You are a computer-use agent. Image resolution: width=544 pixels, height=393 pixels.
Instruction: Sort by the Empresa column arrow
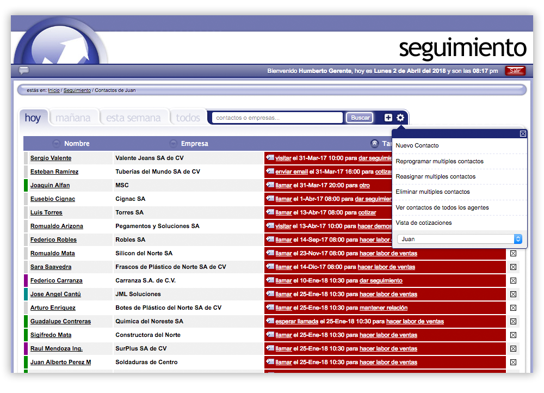tap(173, 144)
